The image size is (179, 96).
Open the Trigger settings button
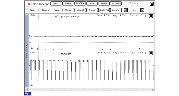(92, 10)
